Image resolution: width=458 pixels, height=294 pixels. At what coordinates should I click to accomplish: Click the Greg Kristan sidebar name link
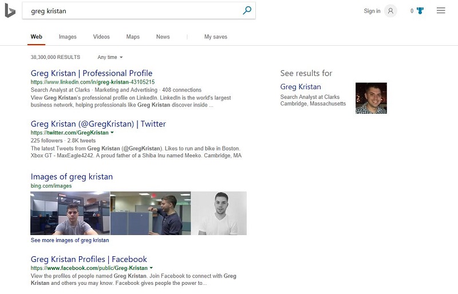click(x=301, y=87)
